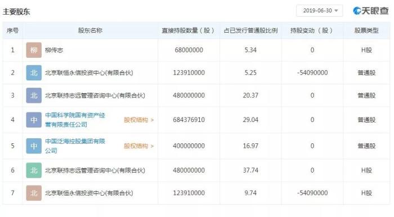Click the green 北 avatar in row 6

[34, 170]
